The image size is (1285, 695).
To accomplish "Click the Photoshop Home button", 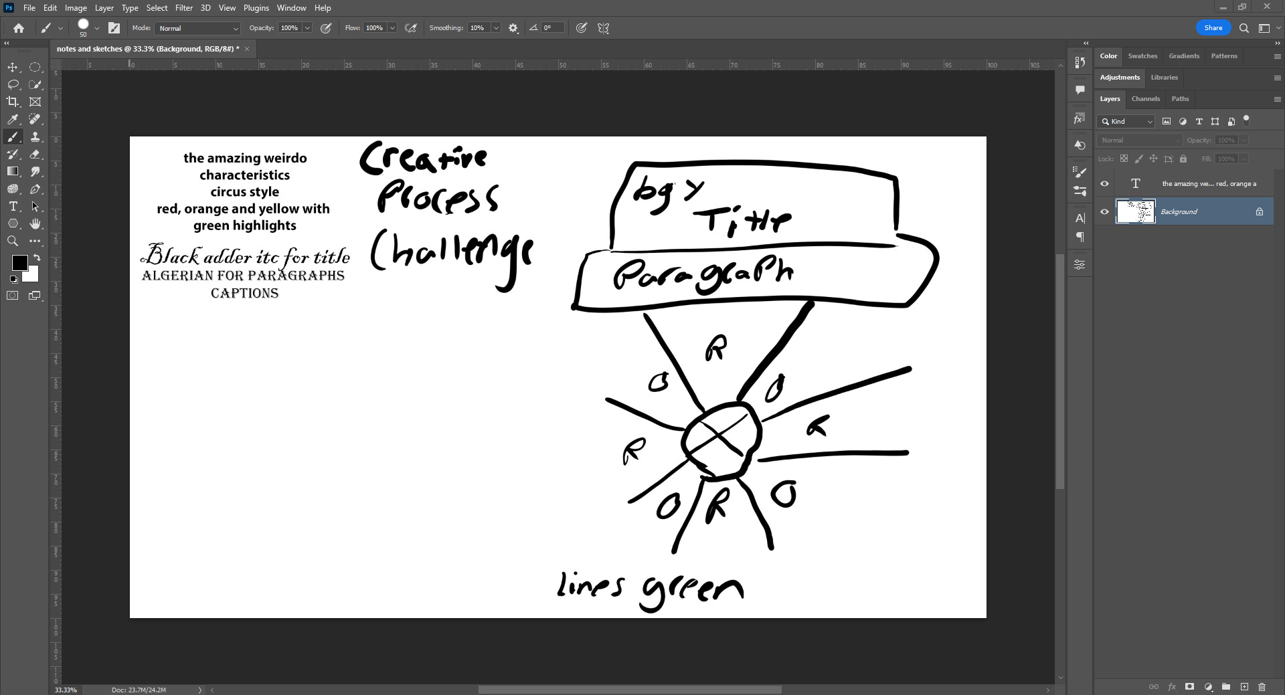I will tap(18, 27).
